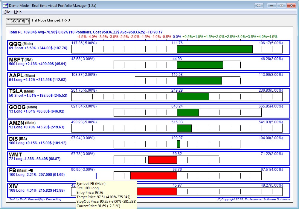The image size is (299, 209).
Task: Click '13 Long +1.04% +86.80$ (646.92)' position details
Action: coord(36,111)
